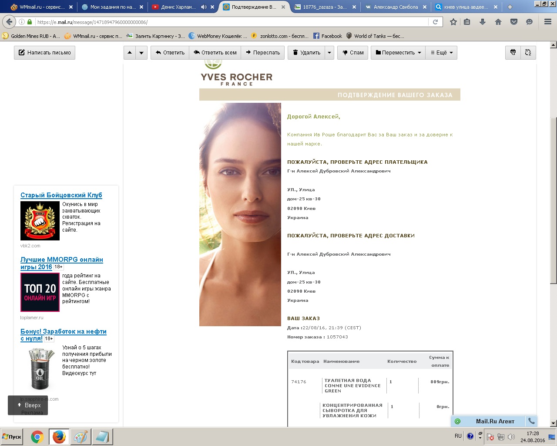The height and width of the screenshot is (446, 557).
Task: Click the help question tray icon
Action: [470, 436]
